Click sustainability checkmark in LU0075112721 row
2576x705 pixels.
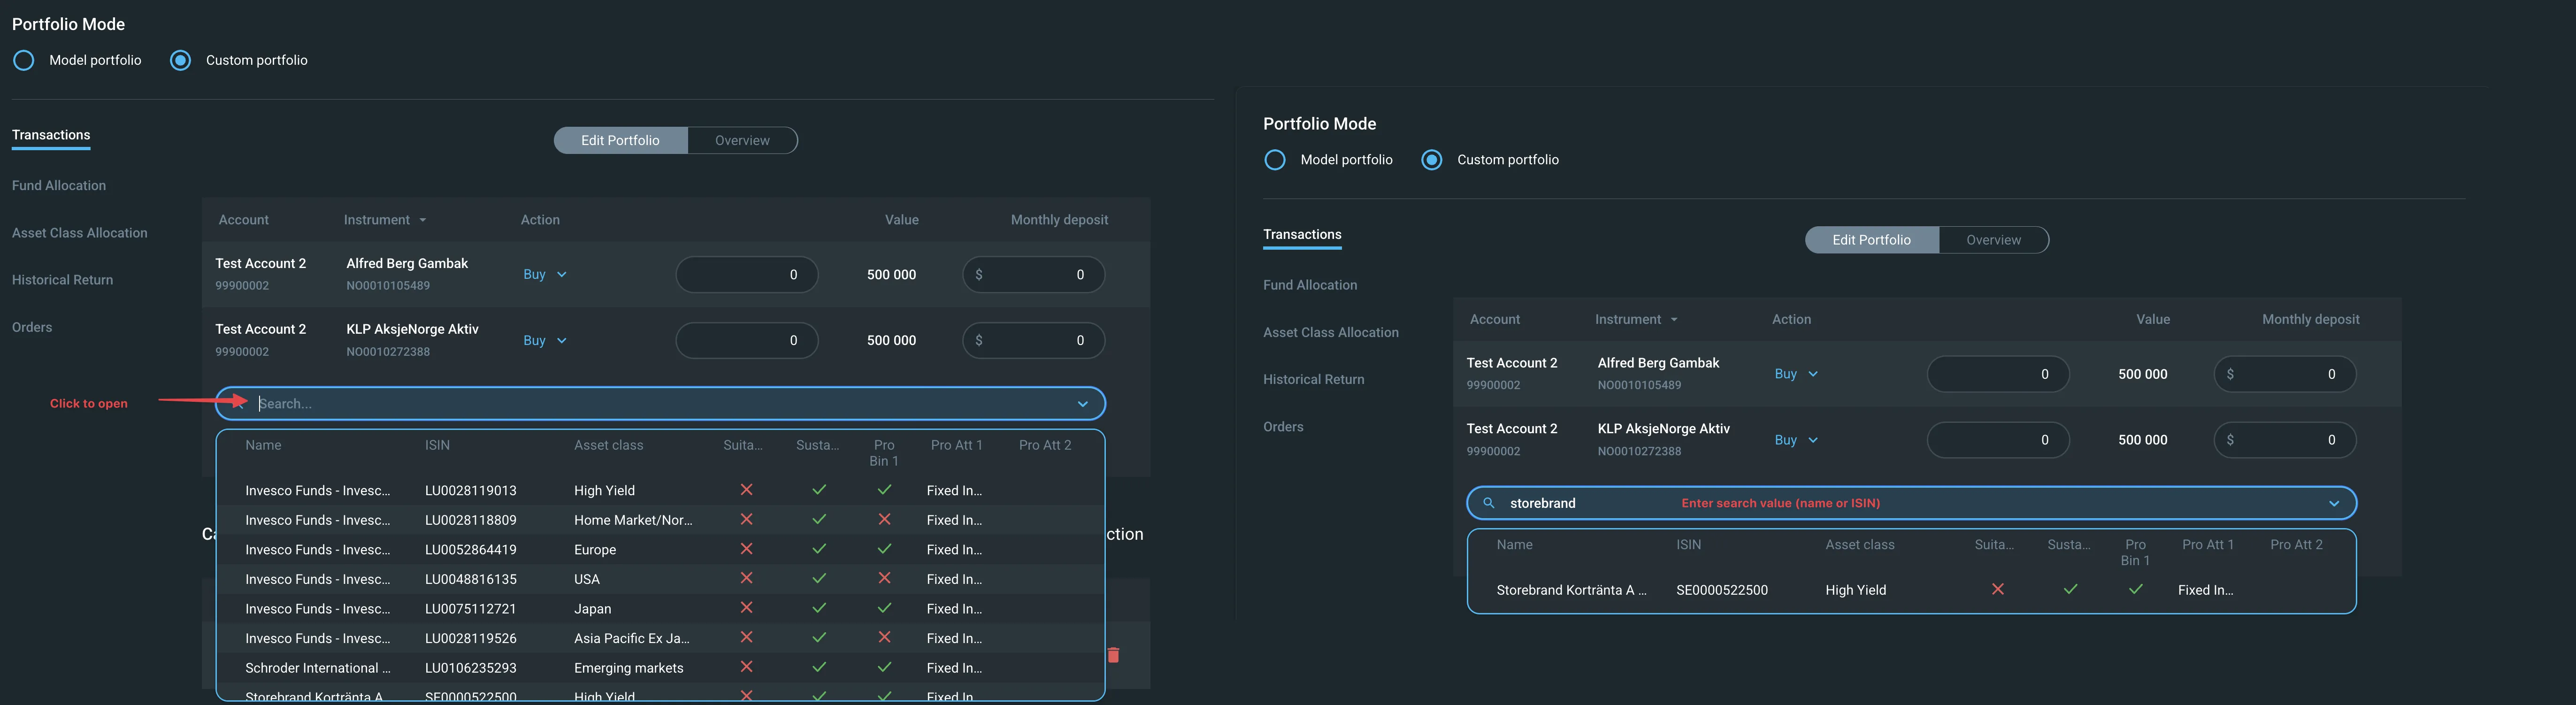[x=819, y=608]
